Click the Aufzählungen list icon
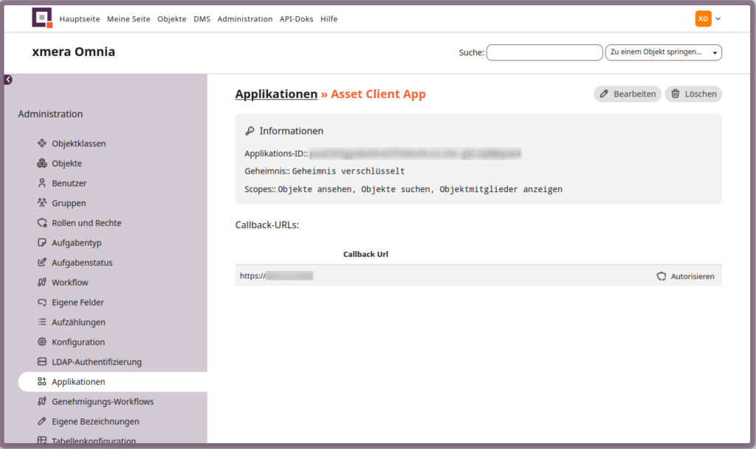 42,322
